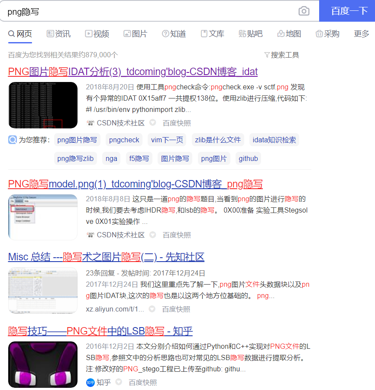Select the f5隐写 suggested search term
The width and height of the screenshot is (375, 390).
(x=139, y=158)
